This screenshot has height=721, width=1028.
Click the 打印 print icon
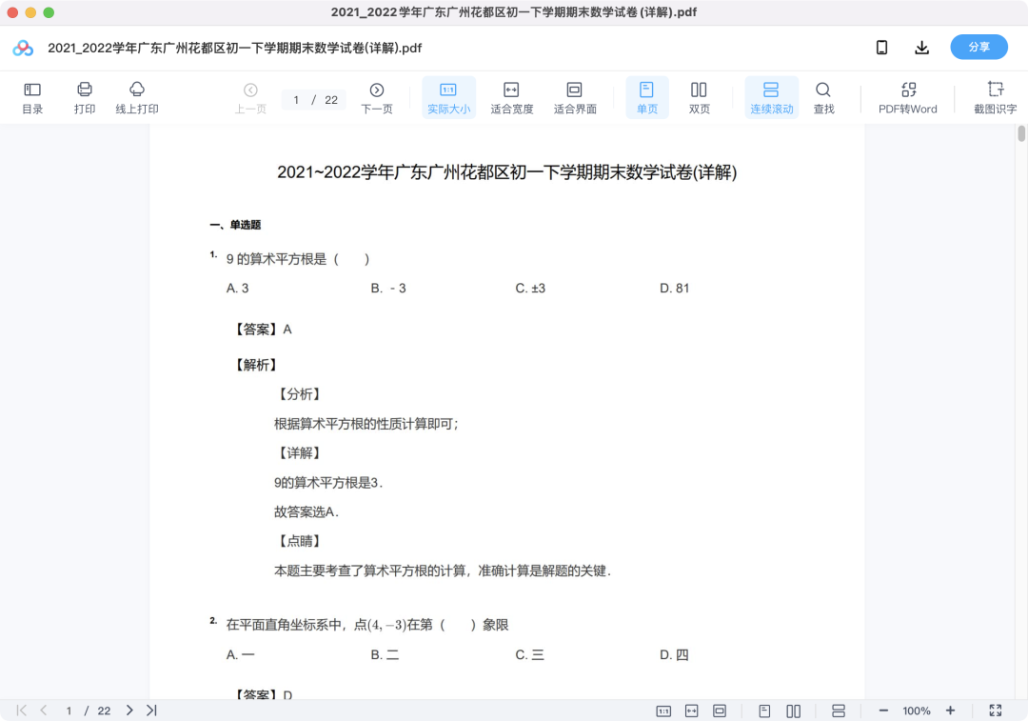point(85,98)
